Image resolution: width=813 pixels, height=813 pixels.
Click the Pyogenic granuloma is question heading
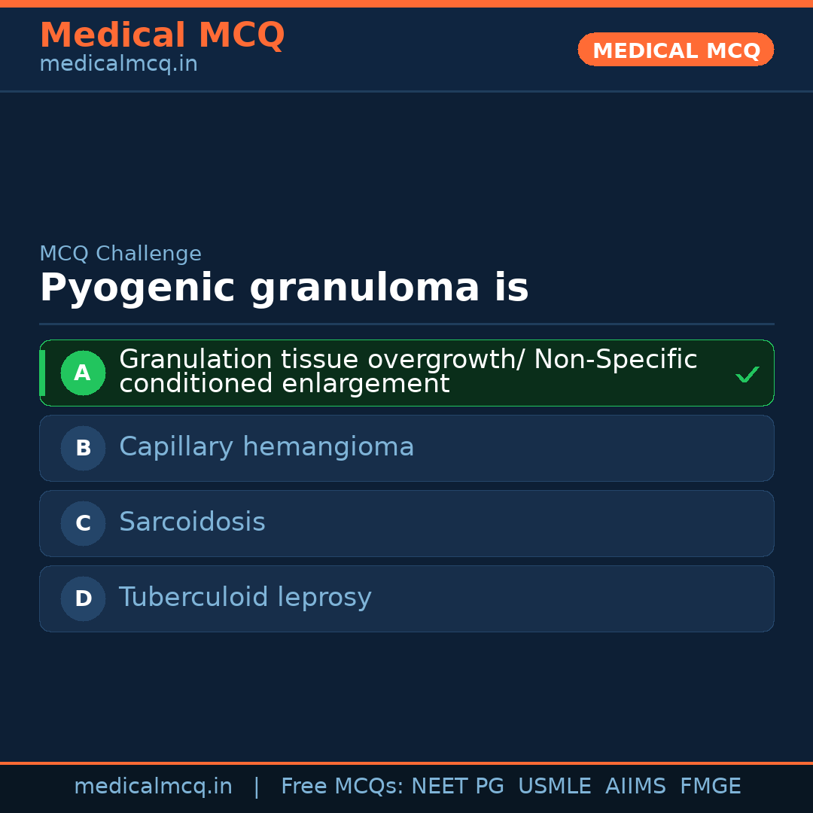tap(284, 288)
